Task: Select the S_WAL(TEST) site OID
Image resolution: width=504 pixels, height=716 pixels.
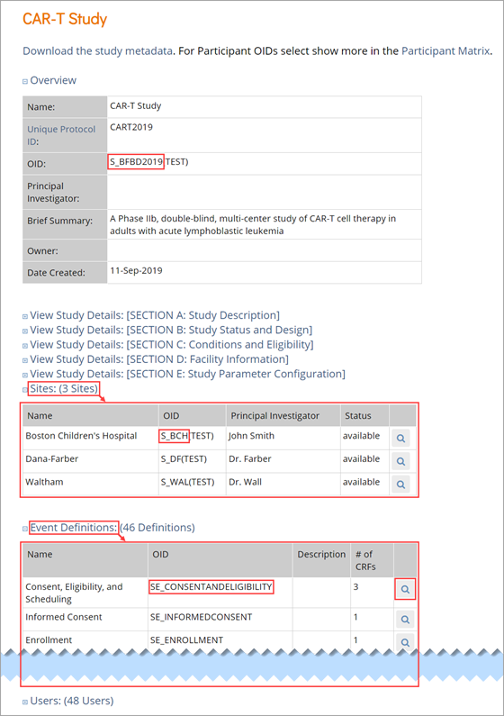Action: tap(187, 482)
